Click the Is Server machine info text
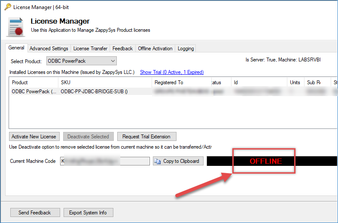This screenshot has height=223, width=338. point(283,60)
